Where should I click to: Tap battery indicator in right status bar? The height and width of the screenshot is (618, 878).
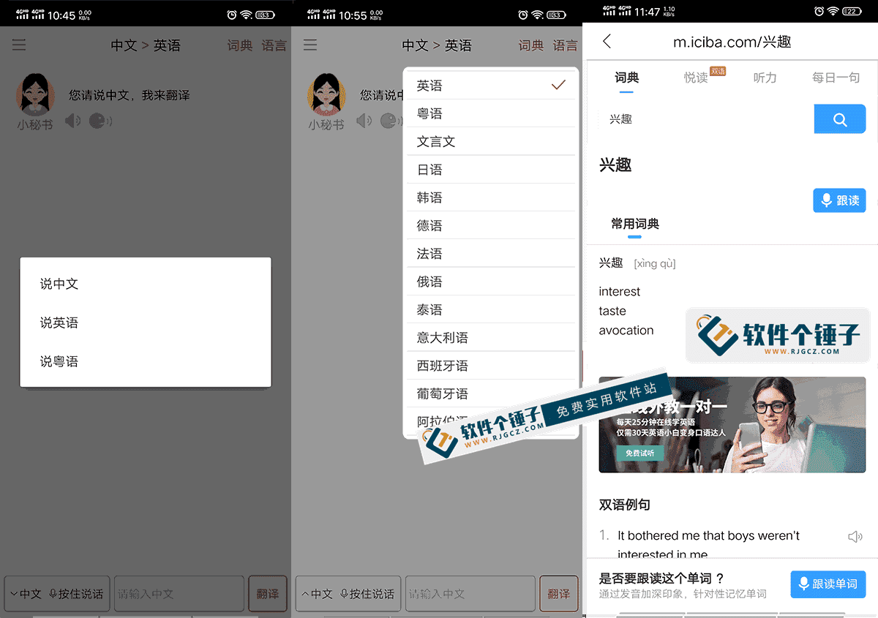click(852, 12)
